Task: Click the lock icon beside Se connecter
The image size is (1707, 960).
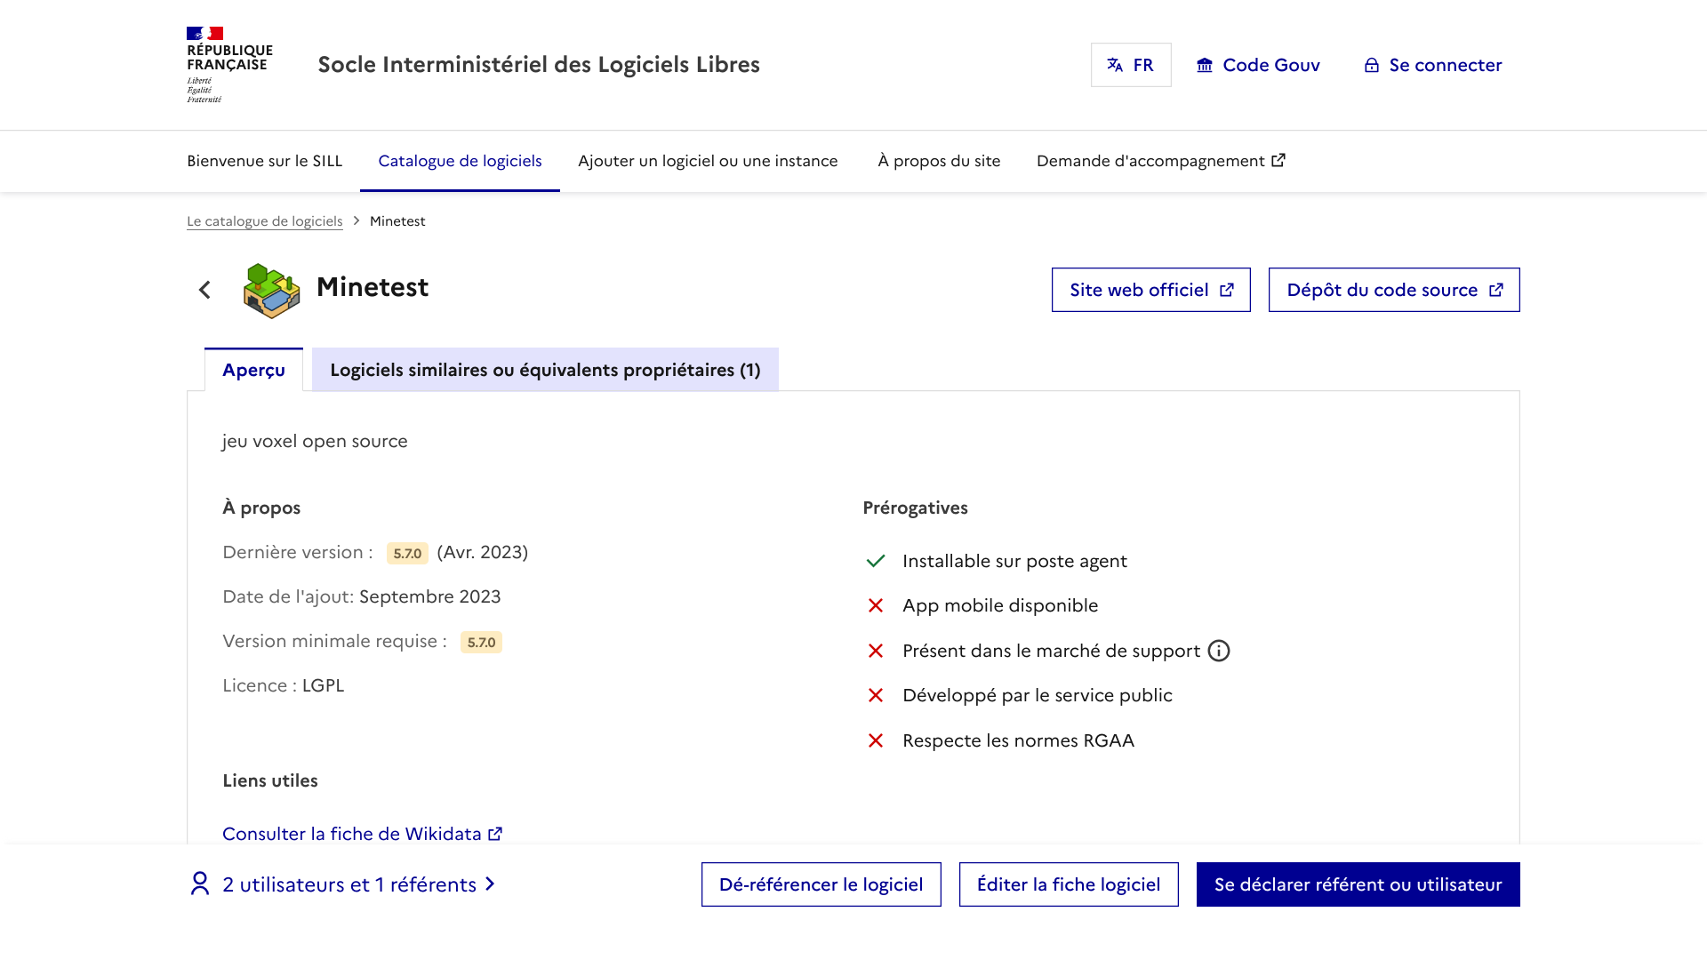Action: click(1372, 65)
